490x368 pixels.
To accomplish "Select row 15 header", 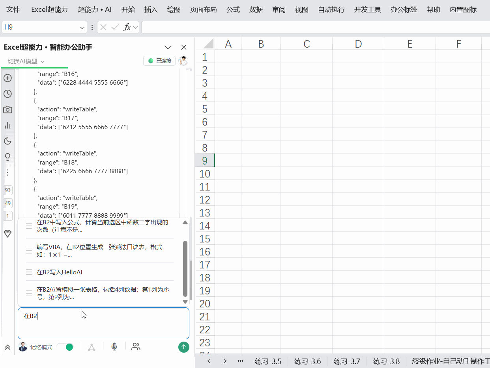I will [205, 239].
